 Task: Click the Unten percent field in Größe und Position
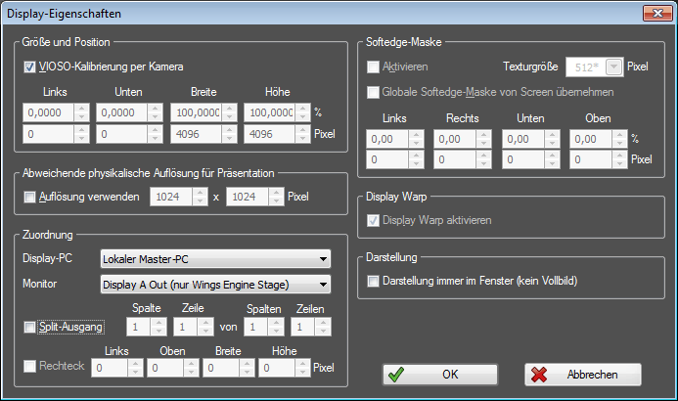pyautogui.click(x=122, y=112)
